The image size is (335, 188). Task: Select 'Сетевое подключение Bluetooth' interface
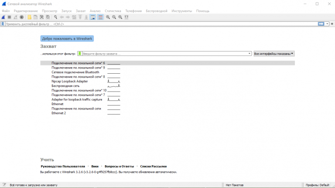75,72
